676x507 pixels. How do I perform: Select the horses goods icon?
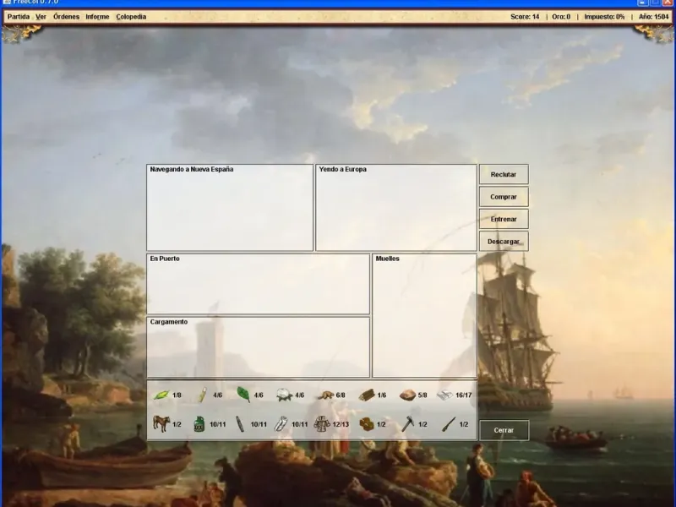[x=161, y=424]
